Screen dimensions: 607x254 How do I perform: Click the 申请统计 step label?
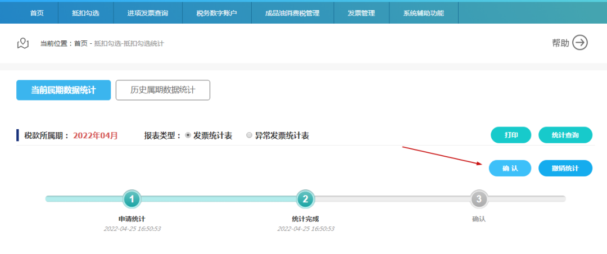[132, 219]
